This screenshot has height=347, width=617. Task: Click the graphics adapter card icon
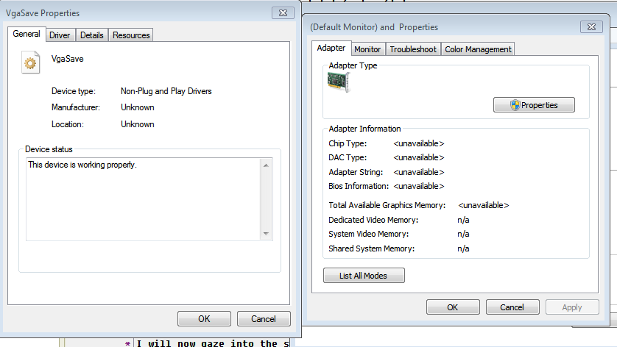click(x=339, y=82)
